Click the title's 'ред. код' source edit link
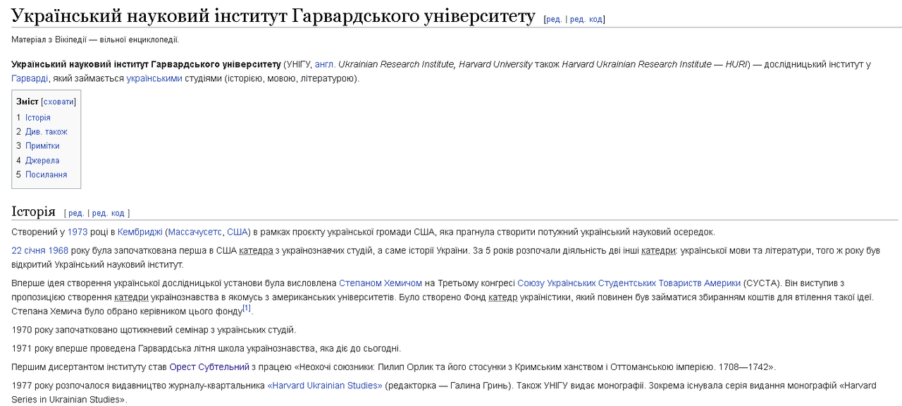Image resolution: width=902 pixels, height=406 pixels. [586, 19]
